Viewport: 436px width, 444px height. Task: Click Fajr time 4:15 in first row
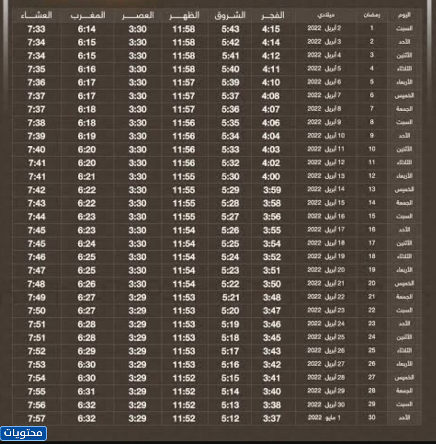pyautogui.click(x=271, y=29)
